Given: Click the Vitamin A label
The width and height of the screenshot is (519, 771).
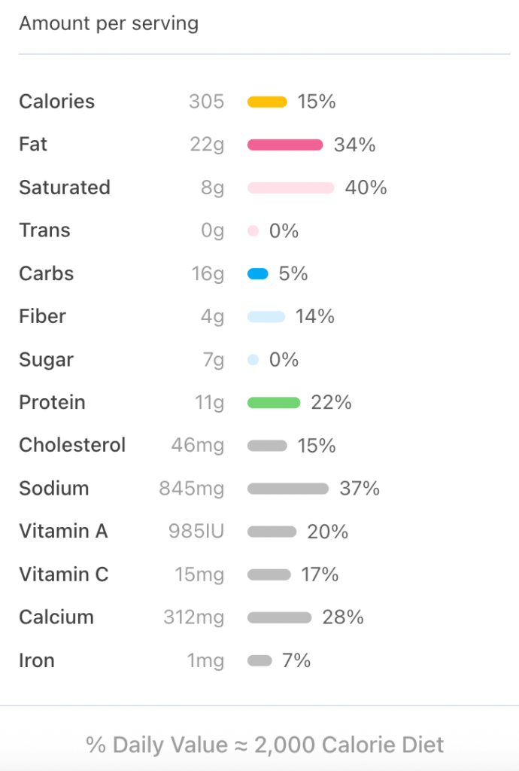Looking at the screenshot, I should 63,532.
